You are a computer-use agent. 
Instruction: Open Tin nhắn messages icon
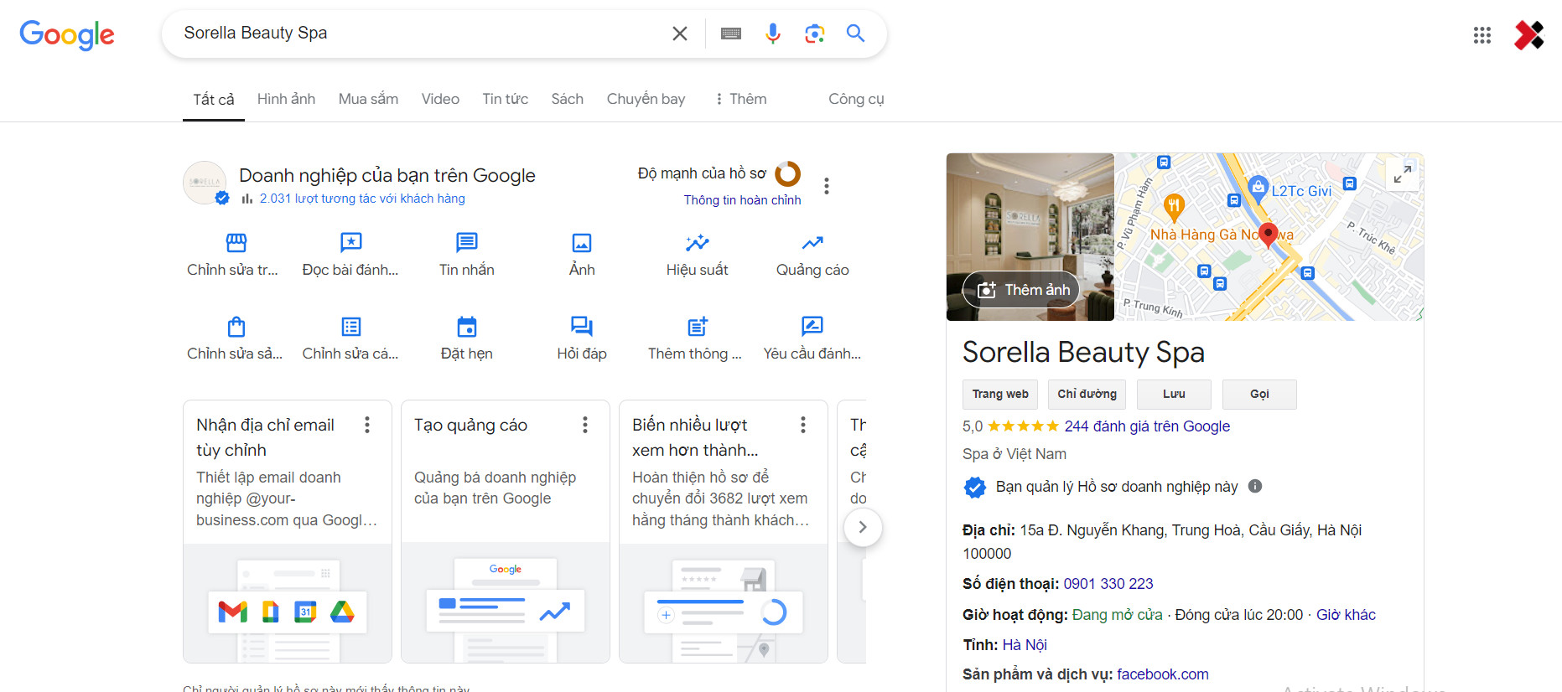pyautogui.click(x=467, y=243)
